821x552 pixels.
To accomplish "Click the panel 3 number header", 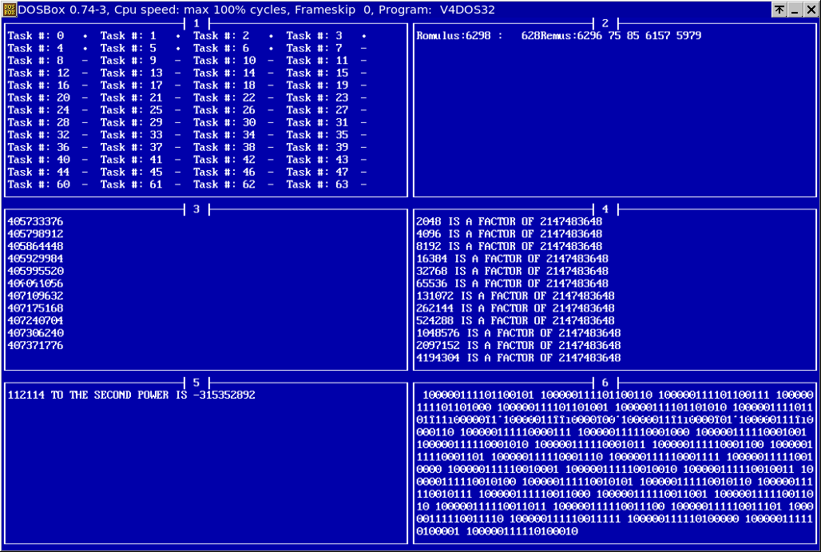I will (196, 209).
